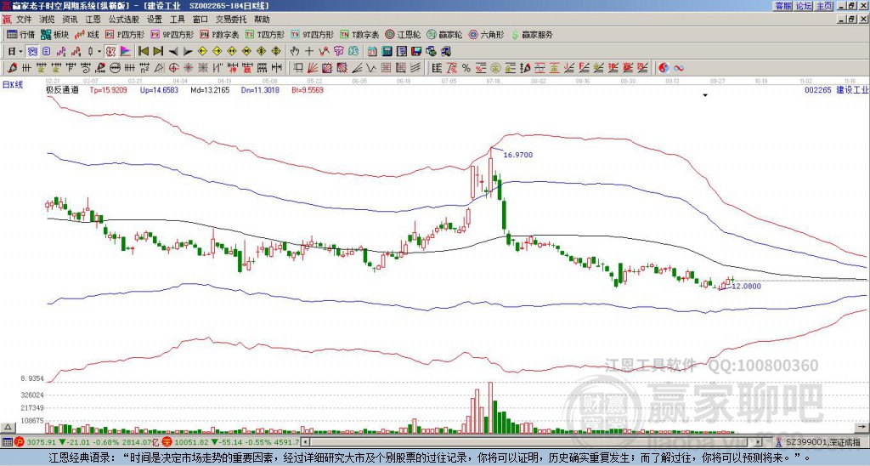Open the T数字表 tool

click(x=359, y=34)
